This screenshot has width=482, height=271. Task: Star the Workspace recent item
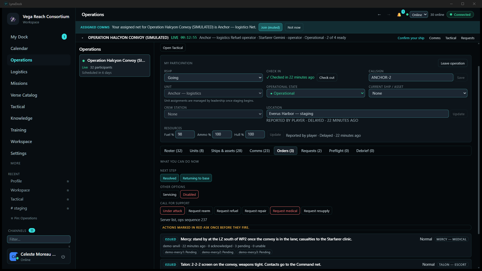click(68, 190)
